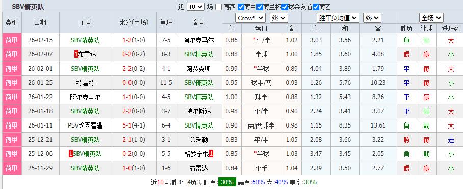Screen dimensions: 463x189
Task: Uncheck the 荷乙 checkbox
Action: pyautogui.click(x=316, y=7)
